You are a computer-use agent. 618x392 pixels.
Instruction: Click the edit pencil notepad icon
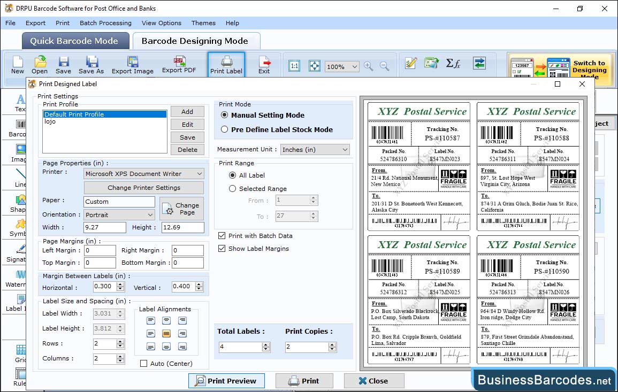pyautogui.click(x=411, y=63)
